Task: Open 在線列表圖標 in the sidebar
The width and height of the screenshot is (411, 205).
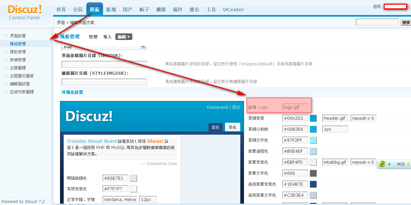Action: (22, 92)
